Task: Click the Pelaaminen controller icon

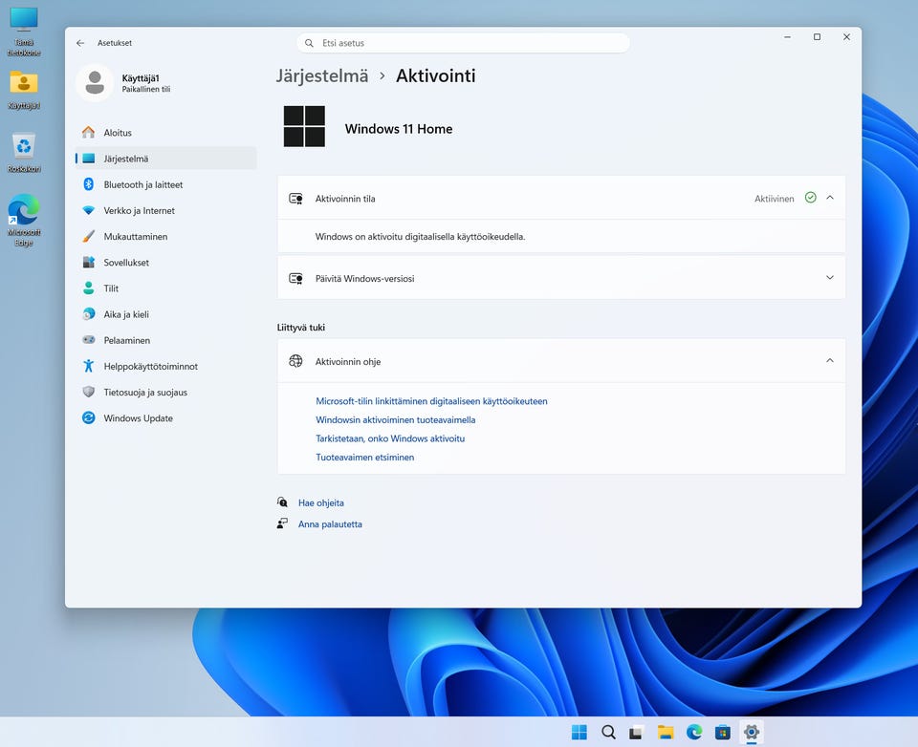Action: click(88, 340)
